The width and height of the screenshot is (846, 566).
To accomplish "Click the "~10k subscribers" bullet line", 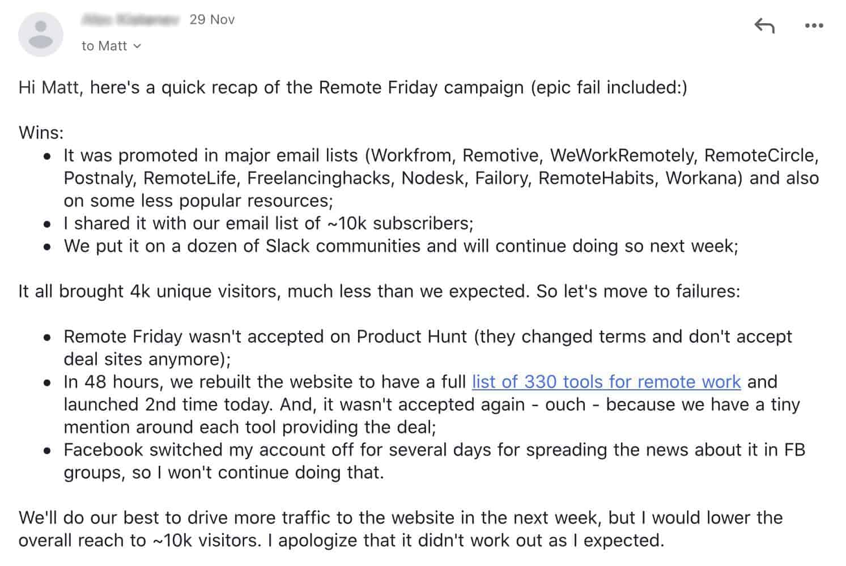I will pyautogui.click(x=268, y=223).
